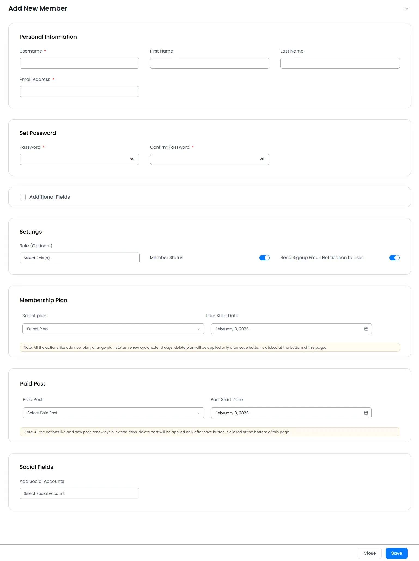Screen dimensions: 419x561
Task: Click the Close button at bottom
Action: click(369, 553)
